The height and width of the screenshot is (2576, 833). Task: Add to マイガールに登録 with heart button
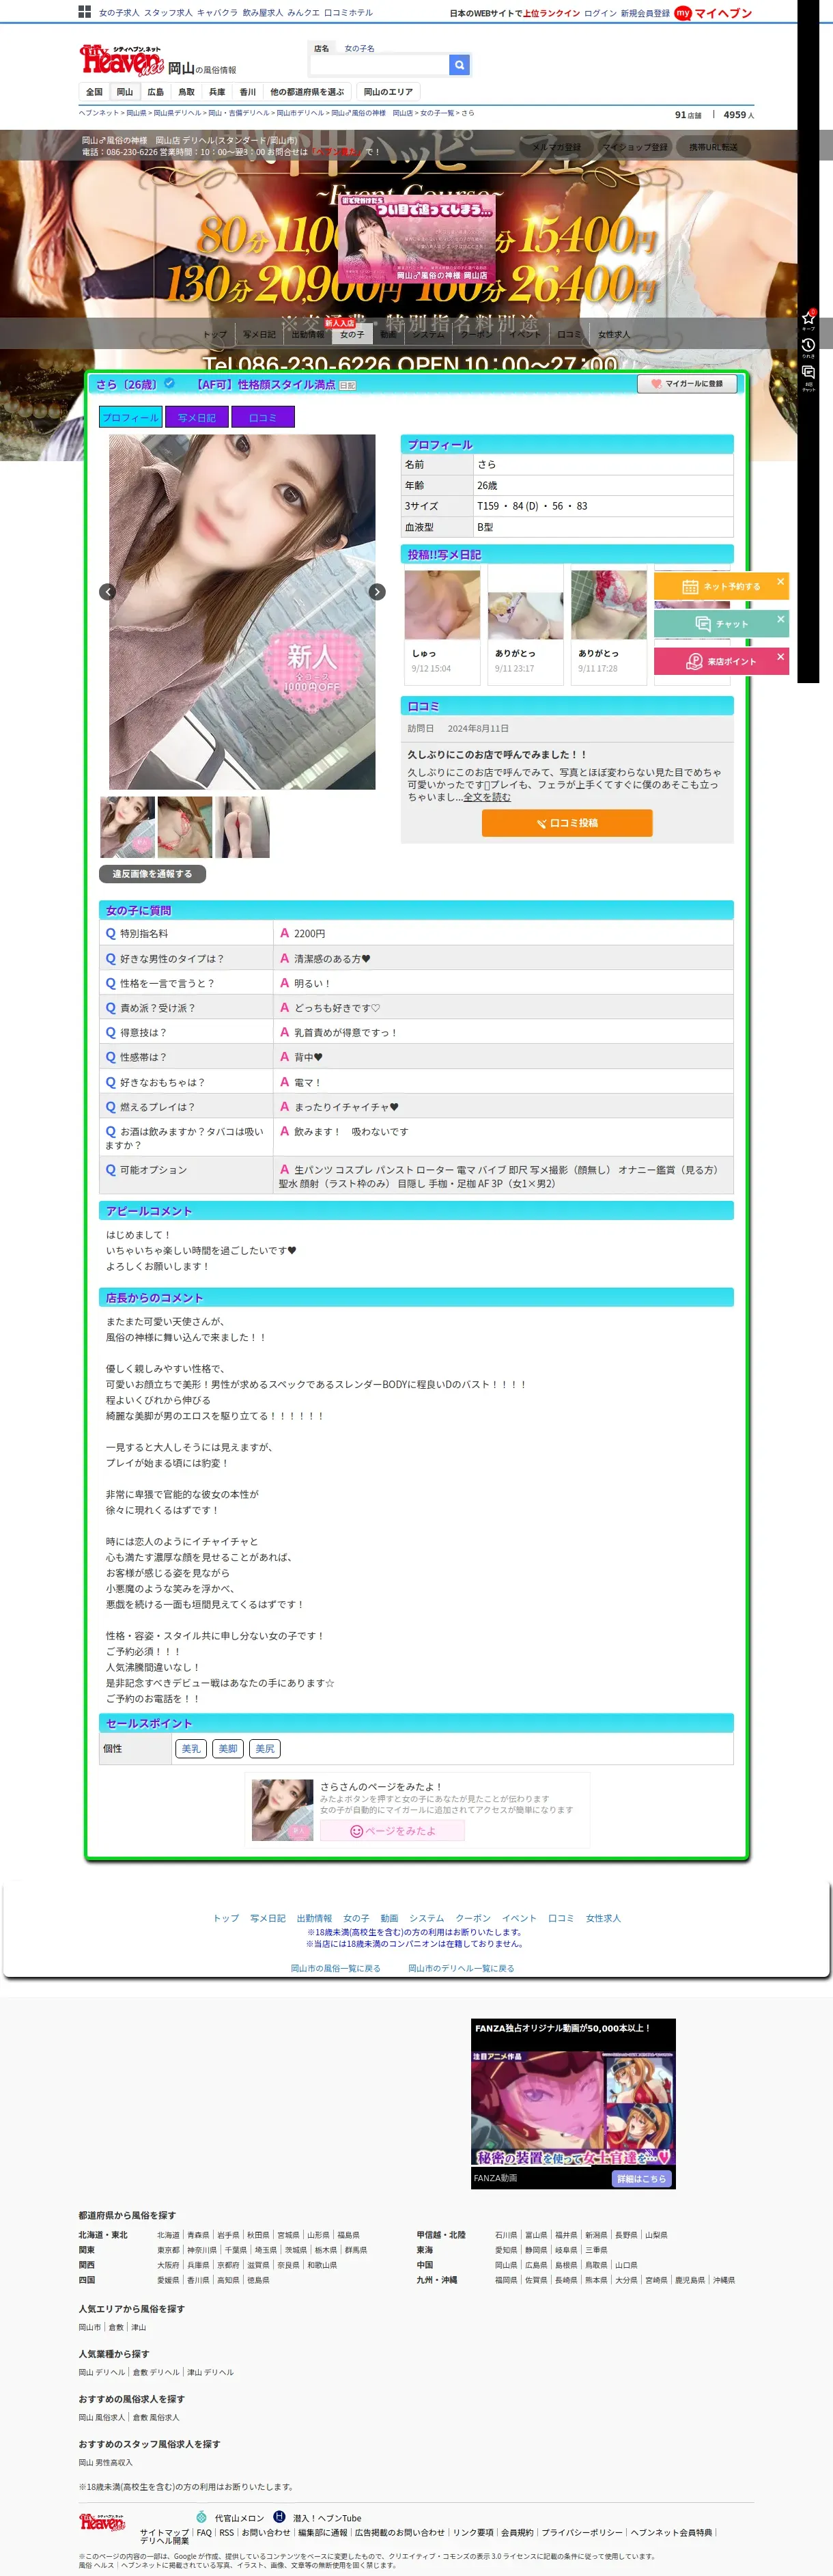pos(686,384)
